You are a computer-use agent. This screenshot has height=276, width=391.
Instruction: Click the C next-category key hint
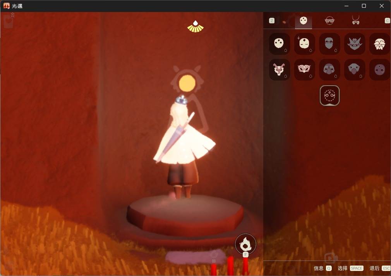tap(388, 21)
